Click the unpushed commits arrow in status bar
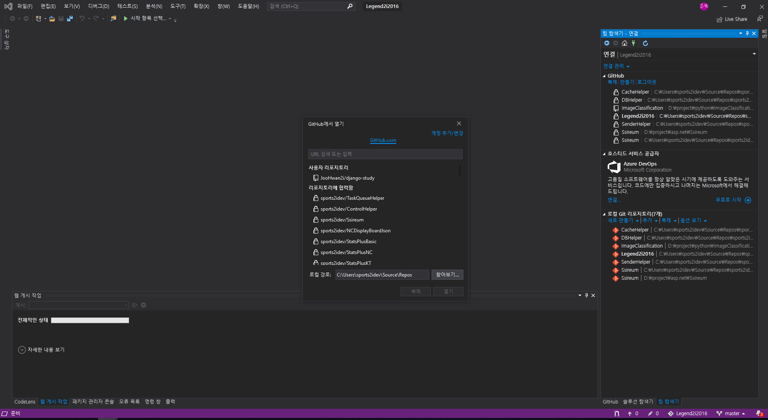The image size is (768, 420). point(630,414)
